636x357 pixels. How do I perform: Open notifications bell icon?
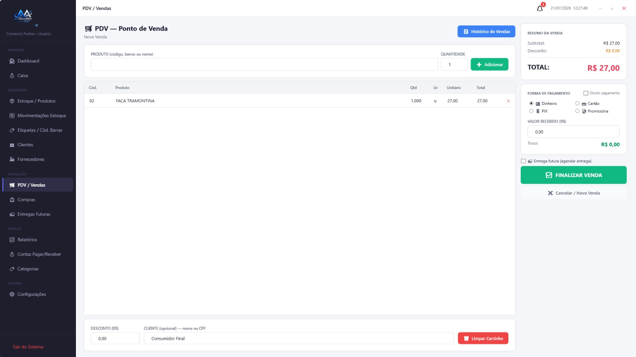(x=539, y=8)
